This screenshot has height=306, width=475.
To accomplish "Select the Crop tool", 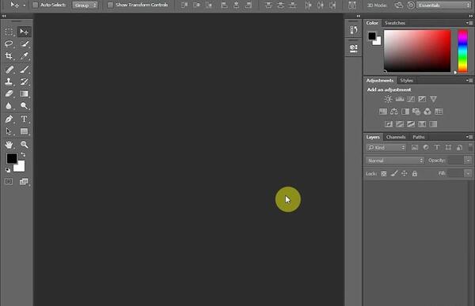I will click(x=9, y=55).
